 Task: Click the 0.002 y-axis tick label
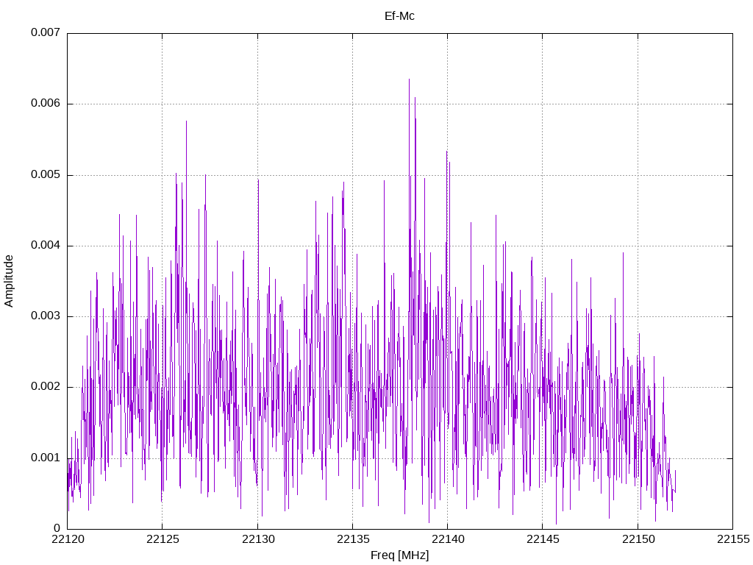46,387
